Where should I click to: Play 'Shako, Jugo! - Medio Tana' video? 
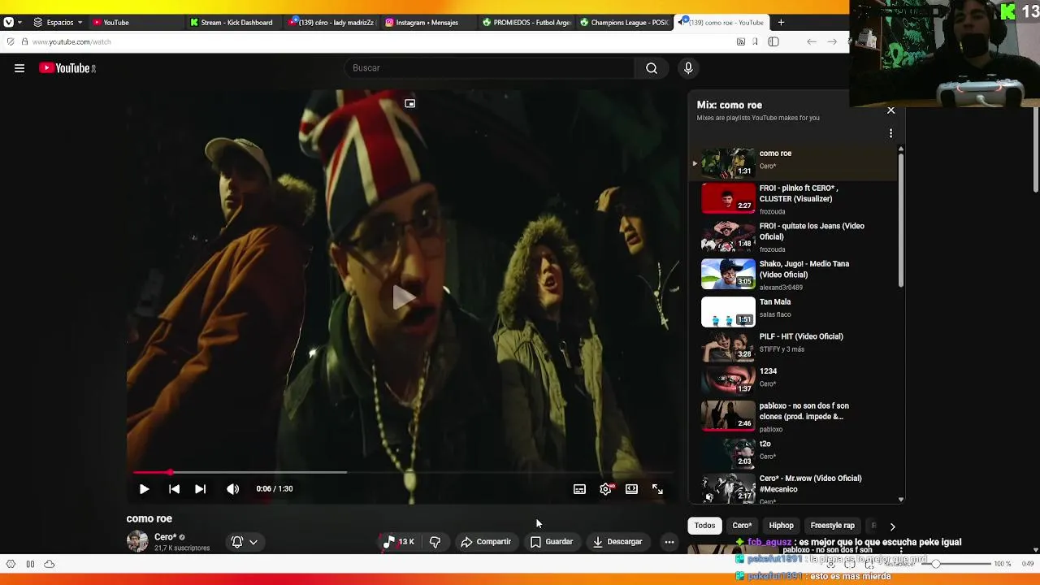[x=793, y=275]
